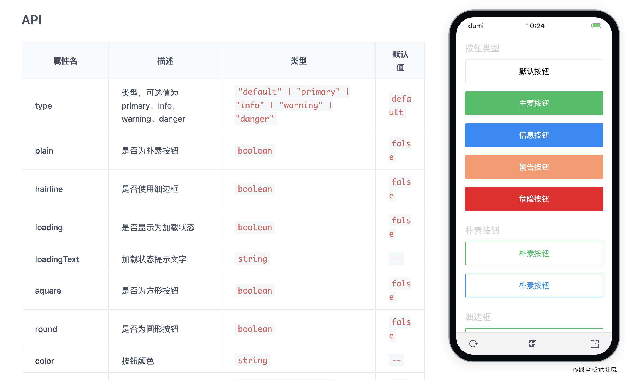This screenshot has width=625, height=380.
Task: Click string type in loadingText row
Action: pyautogui.click(x=252, y=259)
